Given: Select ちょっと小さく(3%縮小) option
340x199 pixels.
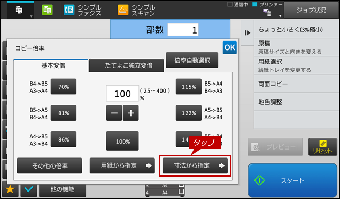Looking at the screenshot, I should pyautogui.click(x=296, y=29).
